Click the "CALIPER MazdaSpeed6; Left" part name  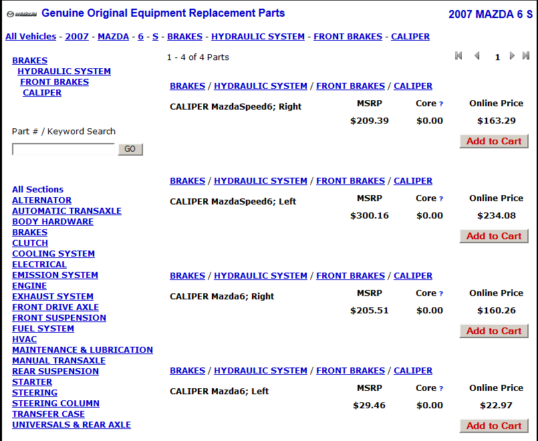[233, 202]
